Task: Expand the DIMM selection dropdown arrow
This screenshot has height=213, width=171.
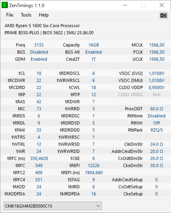Action: 98,206
